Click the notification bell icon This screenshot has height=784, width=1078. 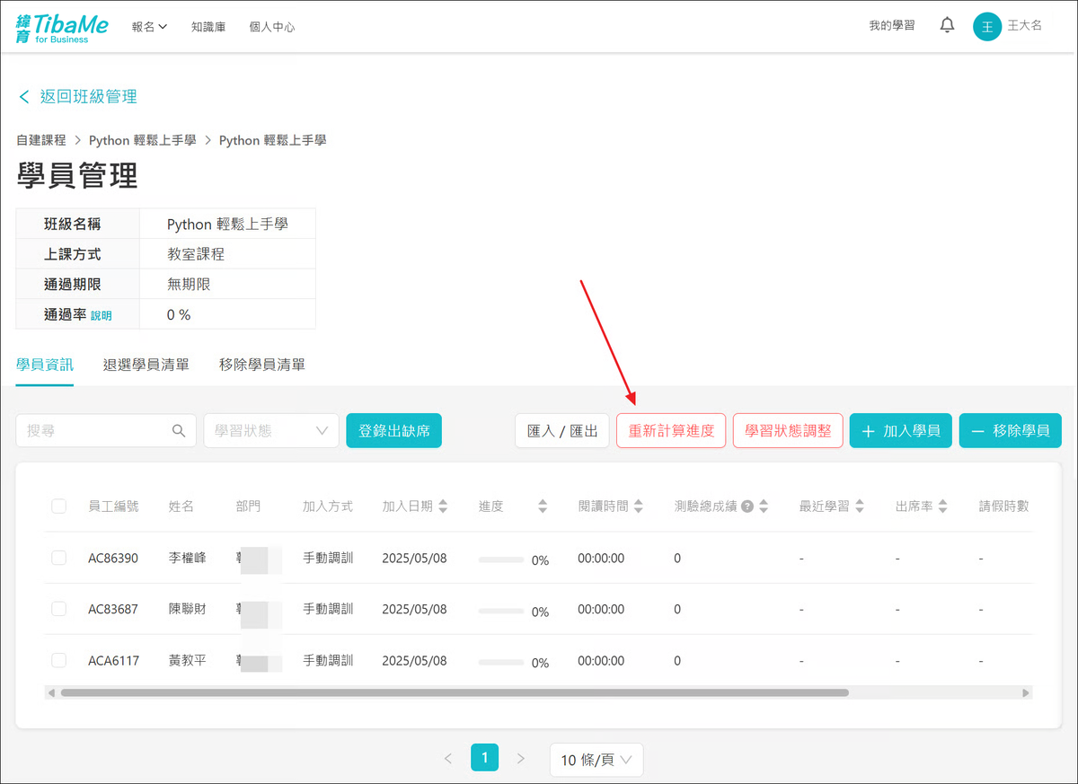tap(947, 26)
